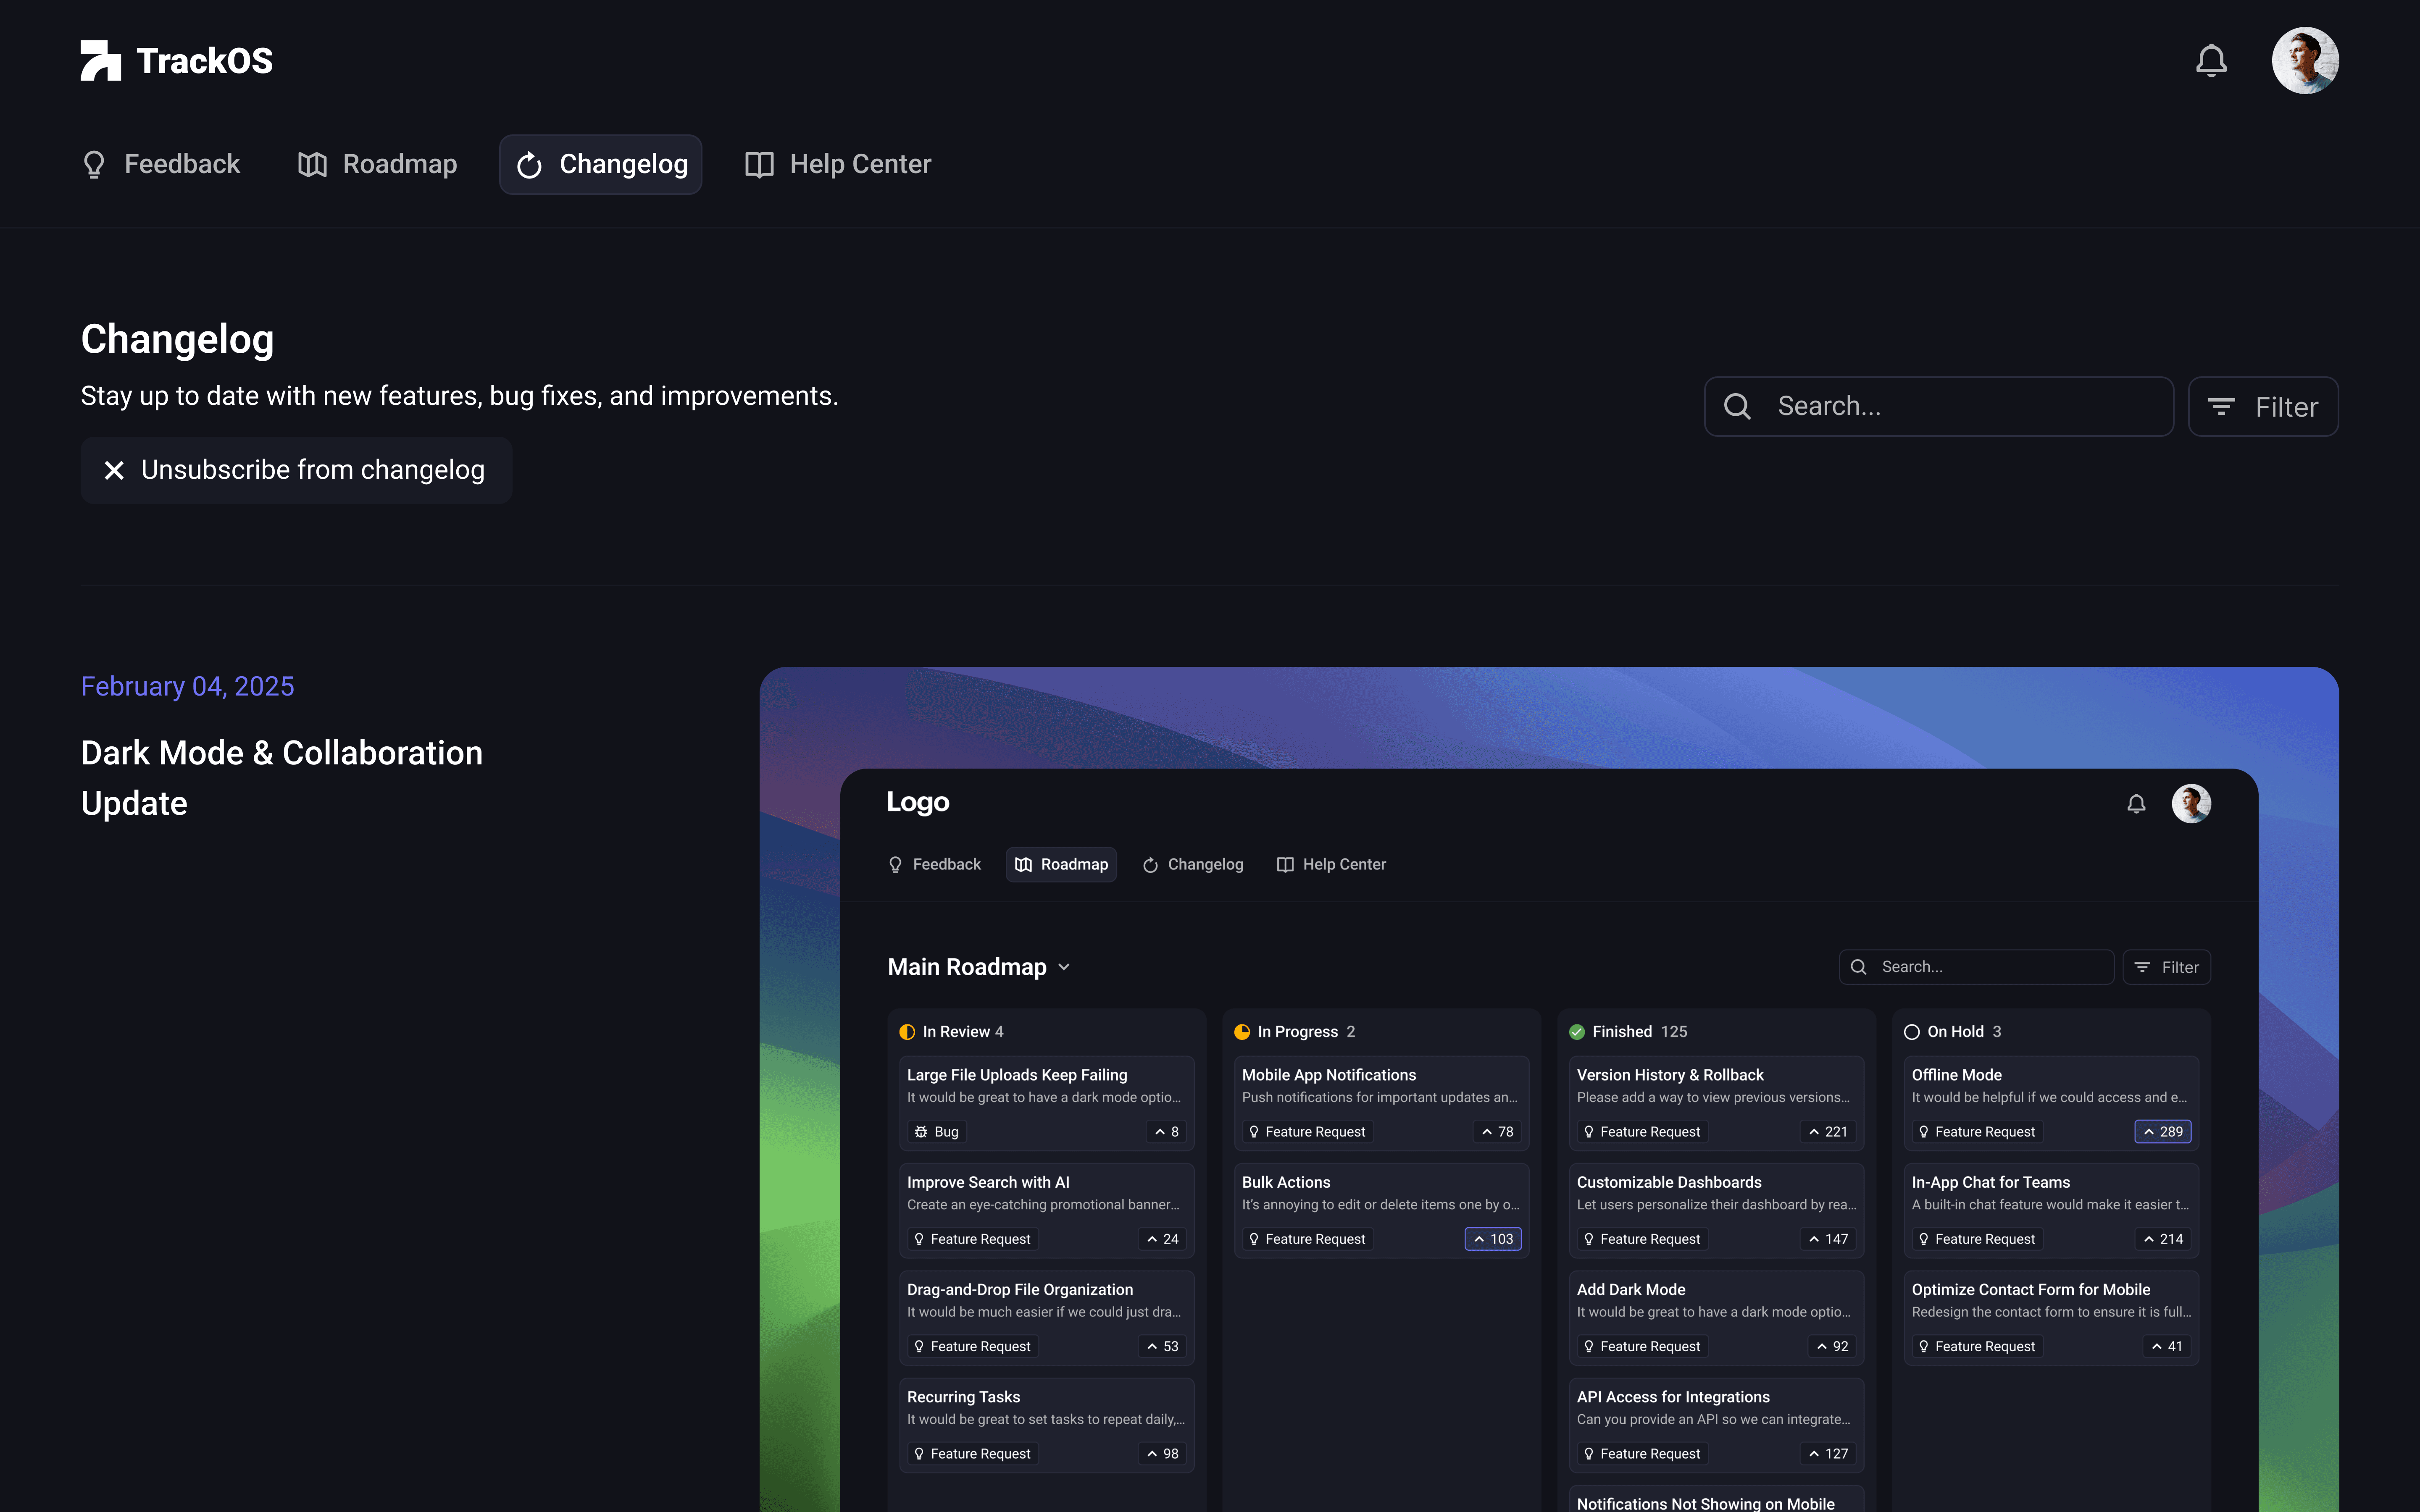
Task: Click Unsubscribe from changelog
Action: pyautogui.click(x=296, y=470)
